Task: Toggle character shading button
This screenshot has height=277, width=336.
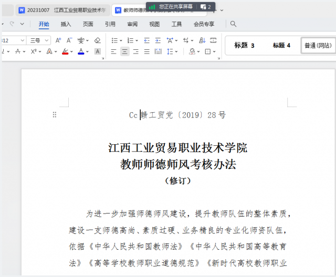Action: 97,51
